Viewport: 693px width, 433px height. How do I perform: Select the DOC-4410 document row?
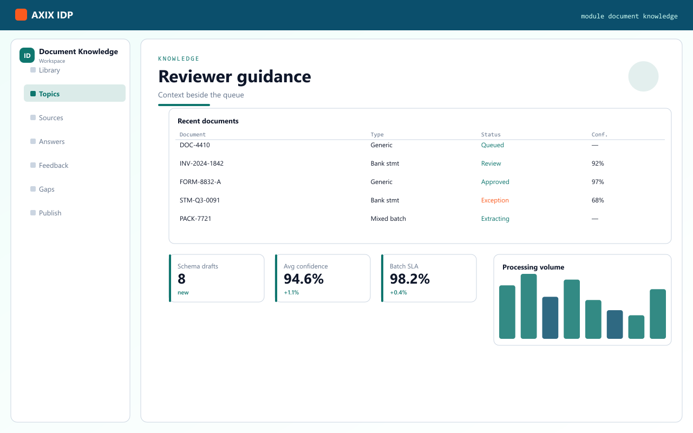coord(420,145)
